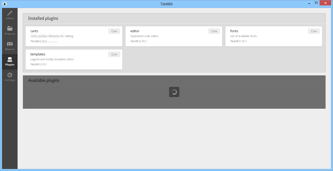Click 'Legend and tooltip template editor.' text

(x=52, y=59)
